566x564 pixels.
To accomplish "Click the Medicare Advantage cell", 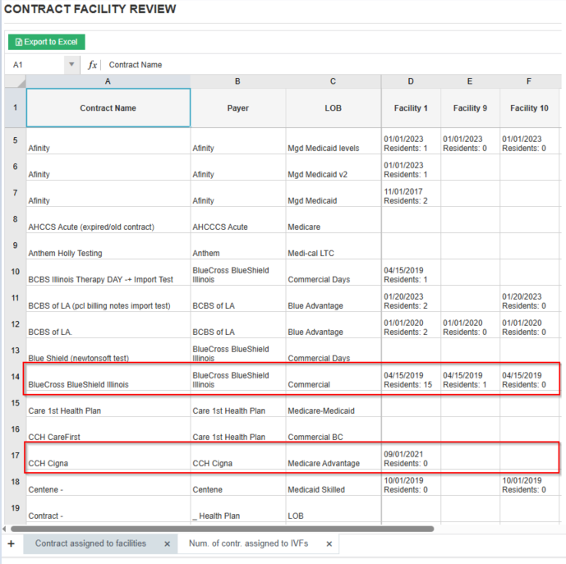I will pyautogui.click(x=334, y=456).
